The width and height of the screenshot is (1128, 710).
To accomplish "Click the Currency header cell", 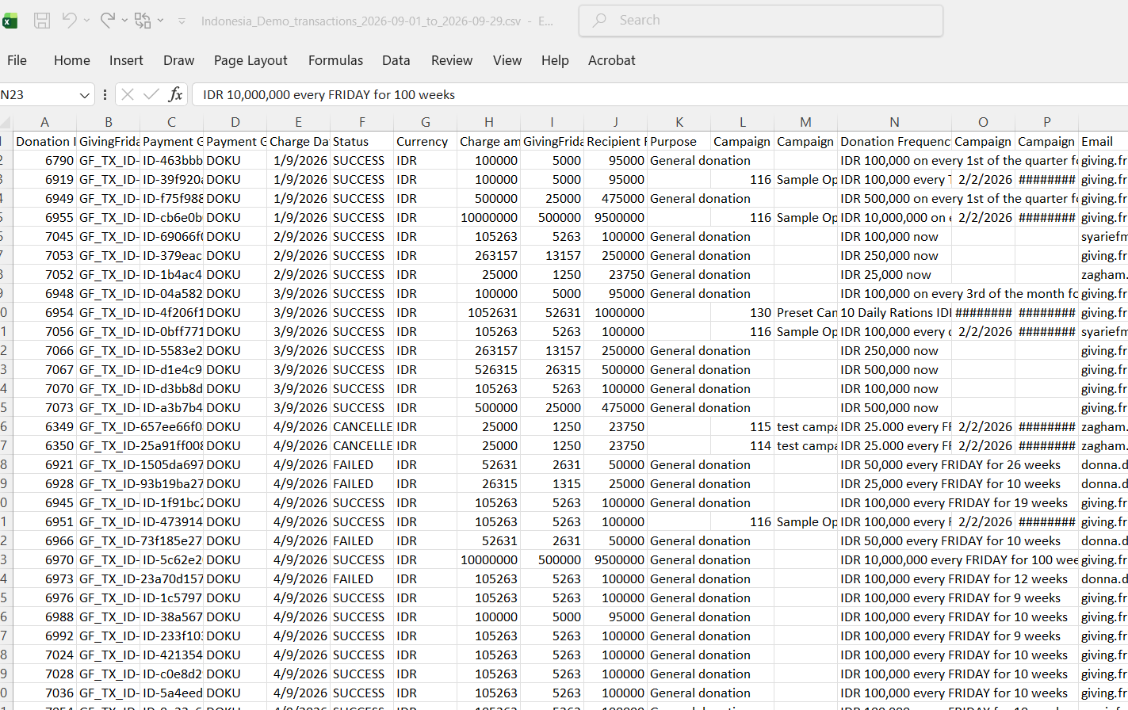I will tap(425, 142).
